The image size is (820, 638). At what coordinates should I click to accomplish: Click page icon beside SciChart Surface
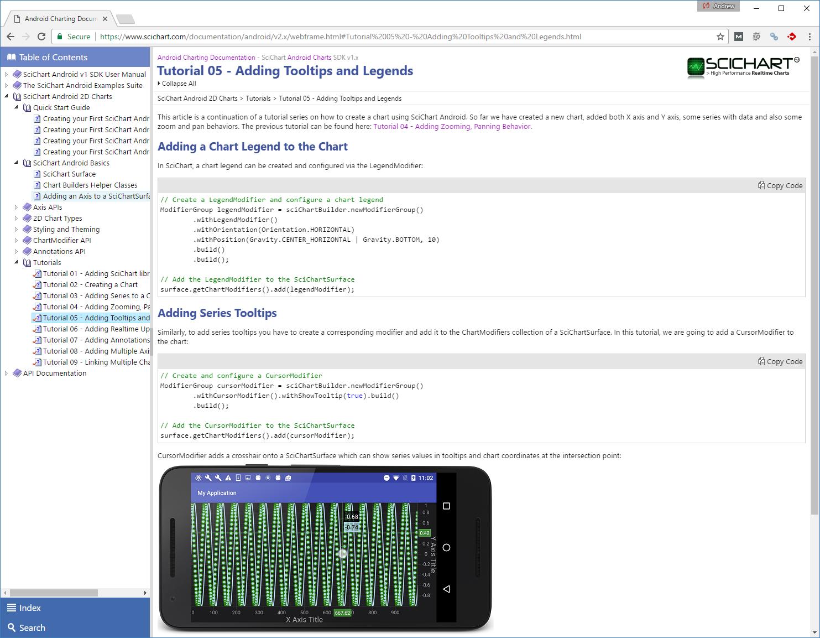coord(37,174)
